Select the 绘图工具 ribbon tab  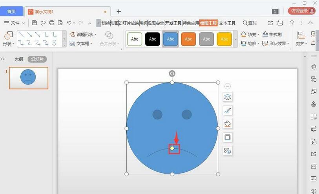[208, 23]
